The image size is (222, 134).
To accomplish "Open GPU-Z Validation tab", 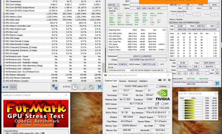I will click(x=143, y=81).
